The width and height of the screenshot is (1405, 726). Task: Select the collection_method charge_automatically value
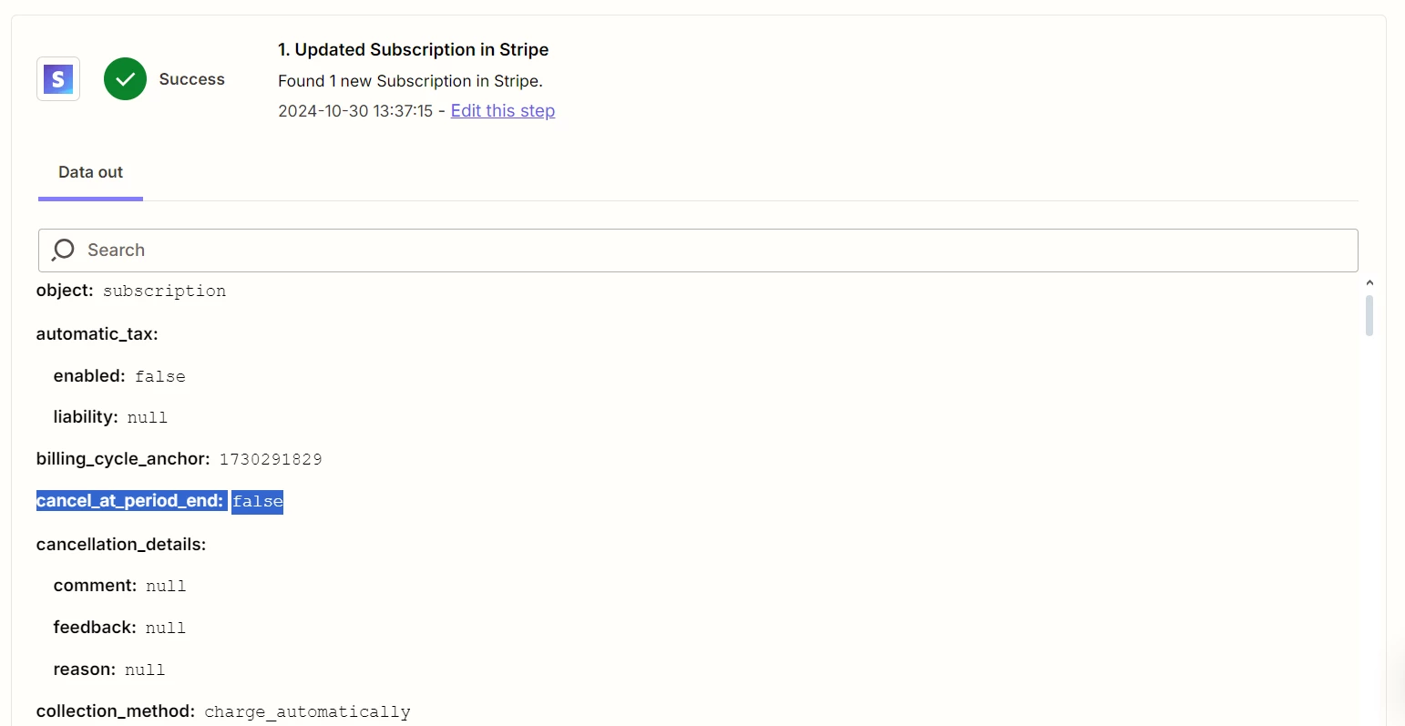[x=307, y=711]
